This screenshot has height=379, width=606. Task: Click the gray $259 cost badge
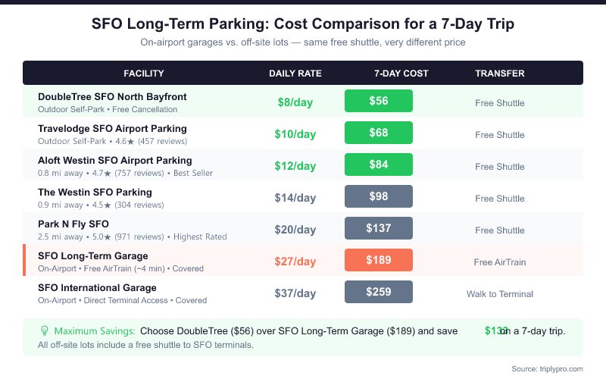[x=378, y=293]
